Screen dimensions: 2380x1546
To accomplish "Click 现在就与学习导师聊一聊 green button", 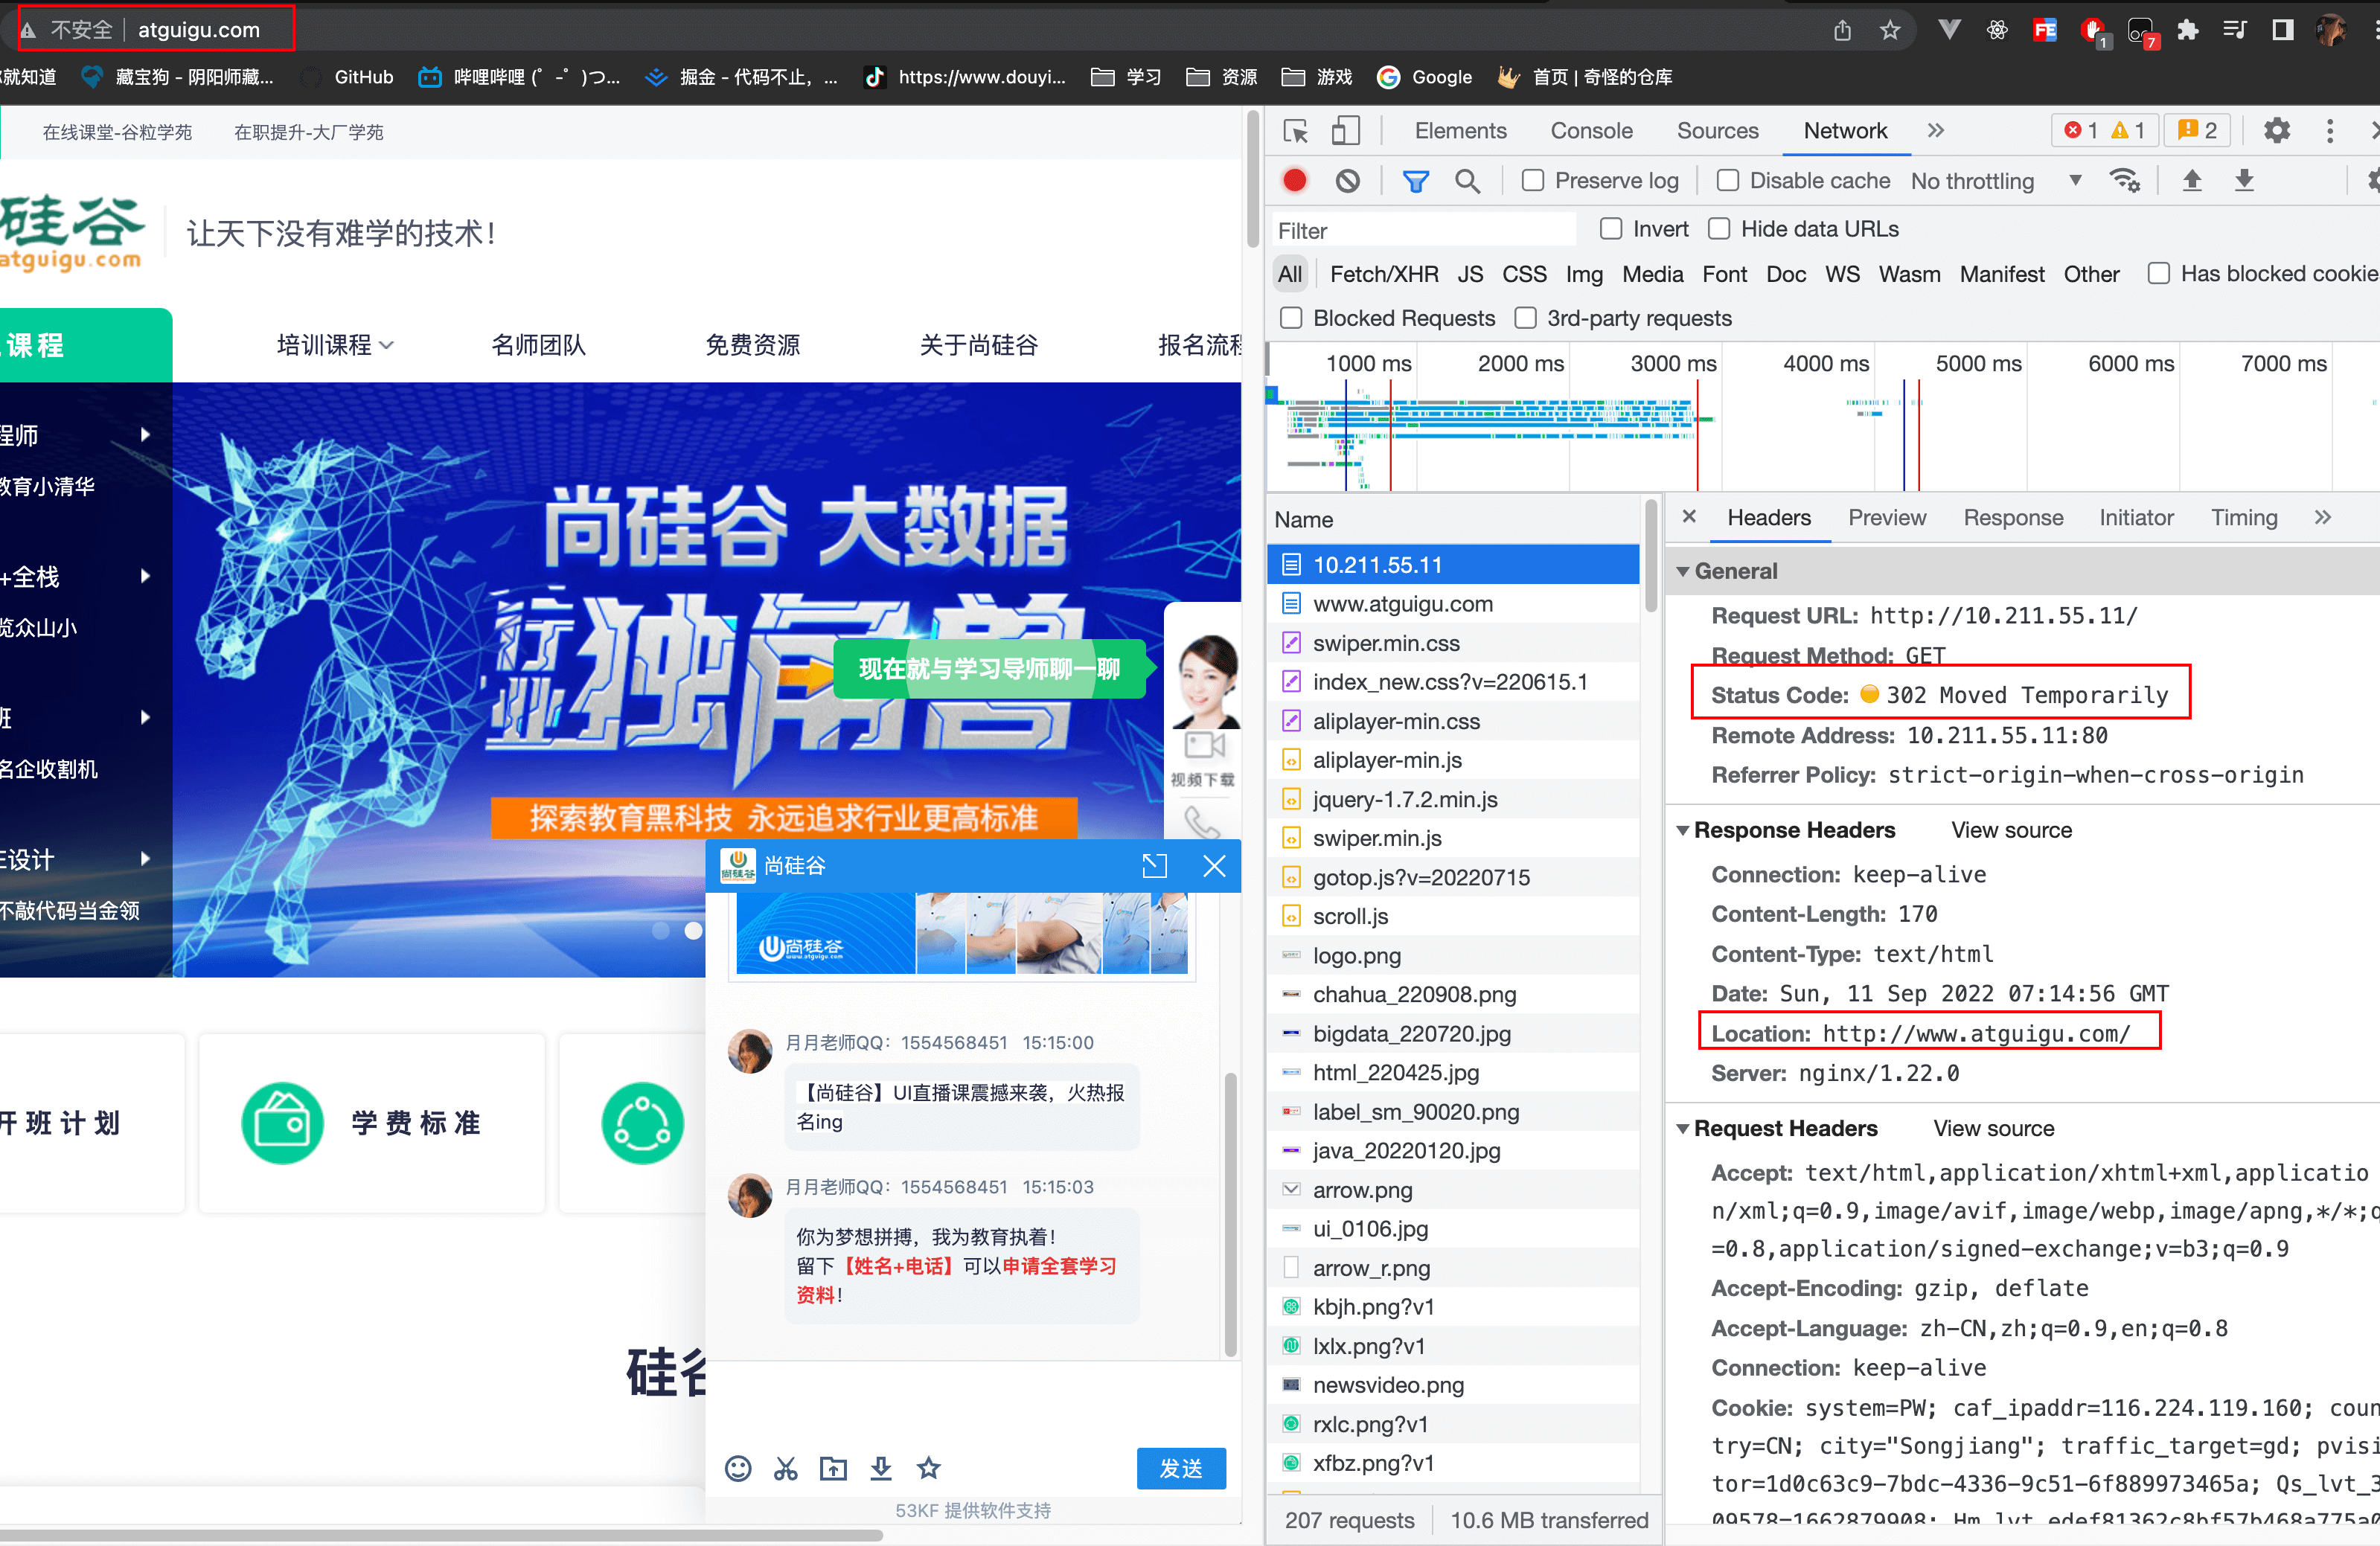I will (x=989, y=668).
